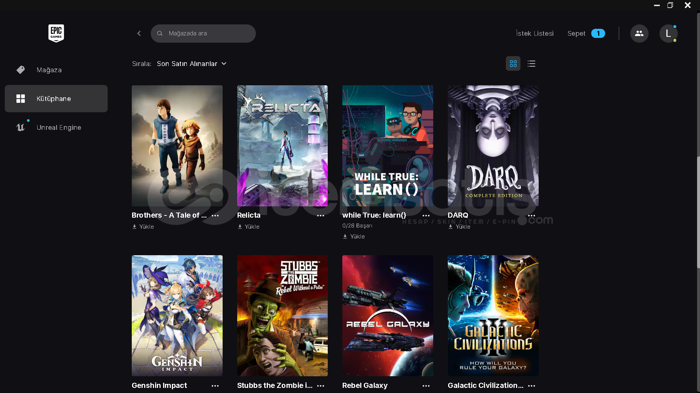Image resolution: width=700 pixels, height=393 pixels.
Task: Open options menu for Brothers - A Tale of
Action: tap(215, 215)
